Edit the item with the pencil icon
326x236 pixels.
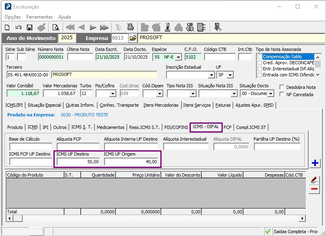[x=314, y=179]
